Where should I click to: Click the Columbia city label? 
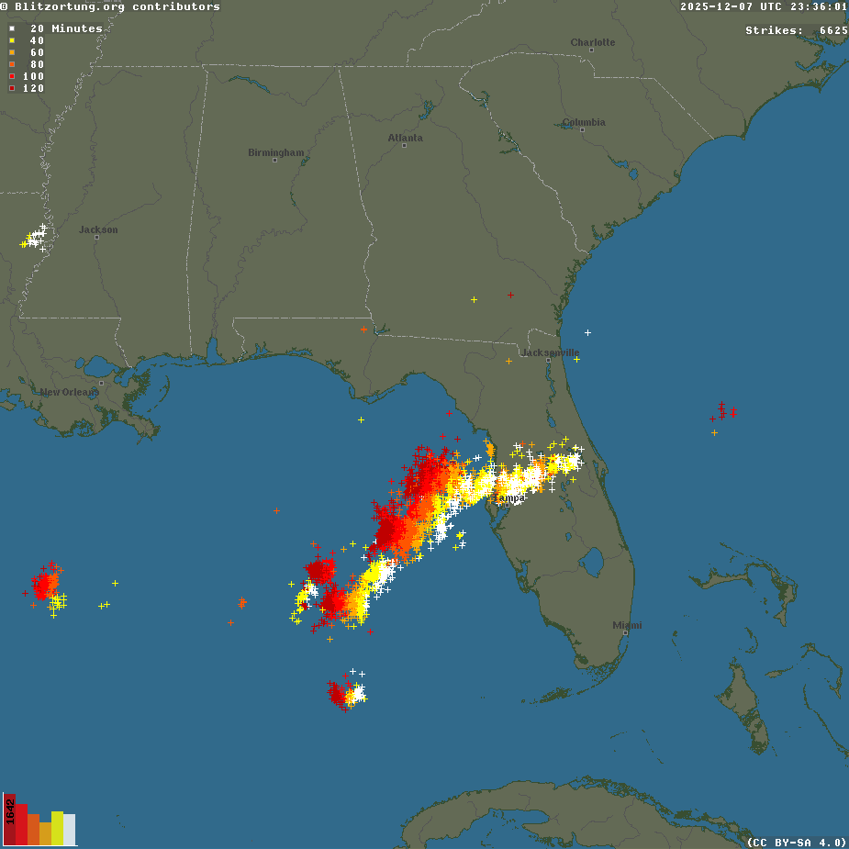tap(584, 122)
